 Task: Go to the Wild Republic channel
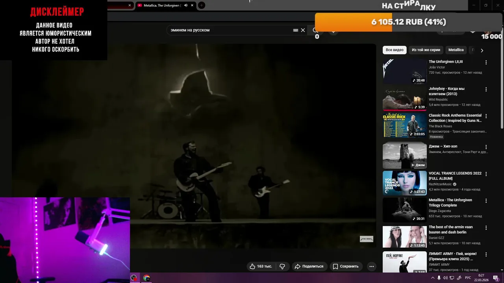pos(438,99)
